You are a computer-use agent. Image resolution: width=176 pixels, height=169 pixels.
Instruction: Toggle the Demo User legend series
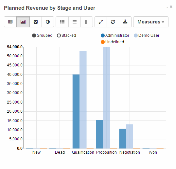147,35
